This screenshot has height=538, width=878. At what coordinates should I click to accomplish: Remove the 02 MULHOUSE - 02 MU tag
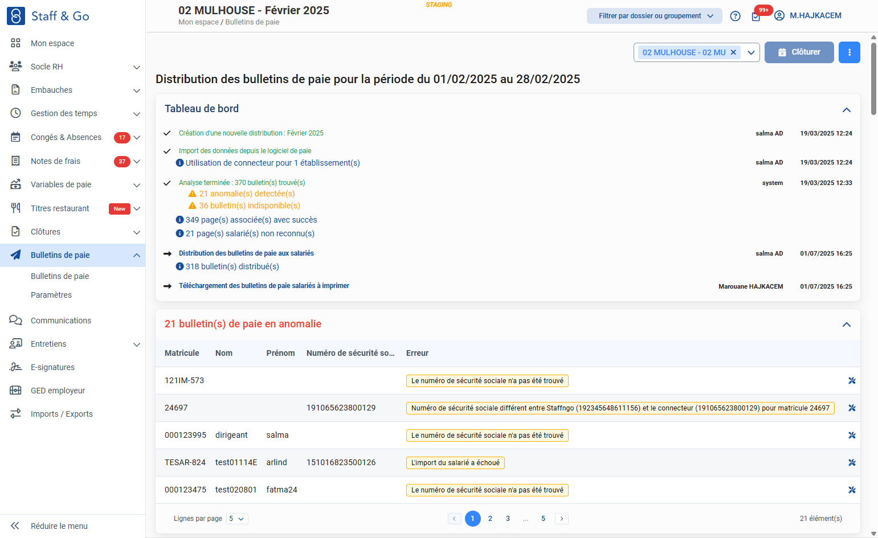point(733,52)
